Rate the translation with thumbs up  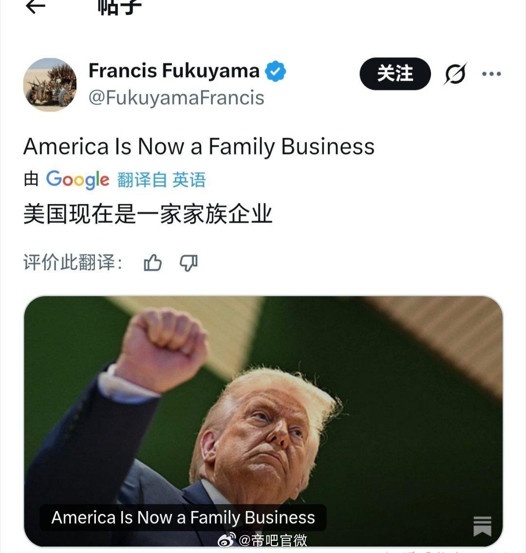[x=152, y=263]
